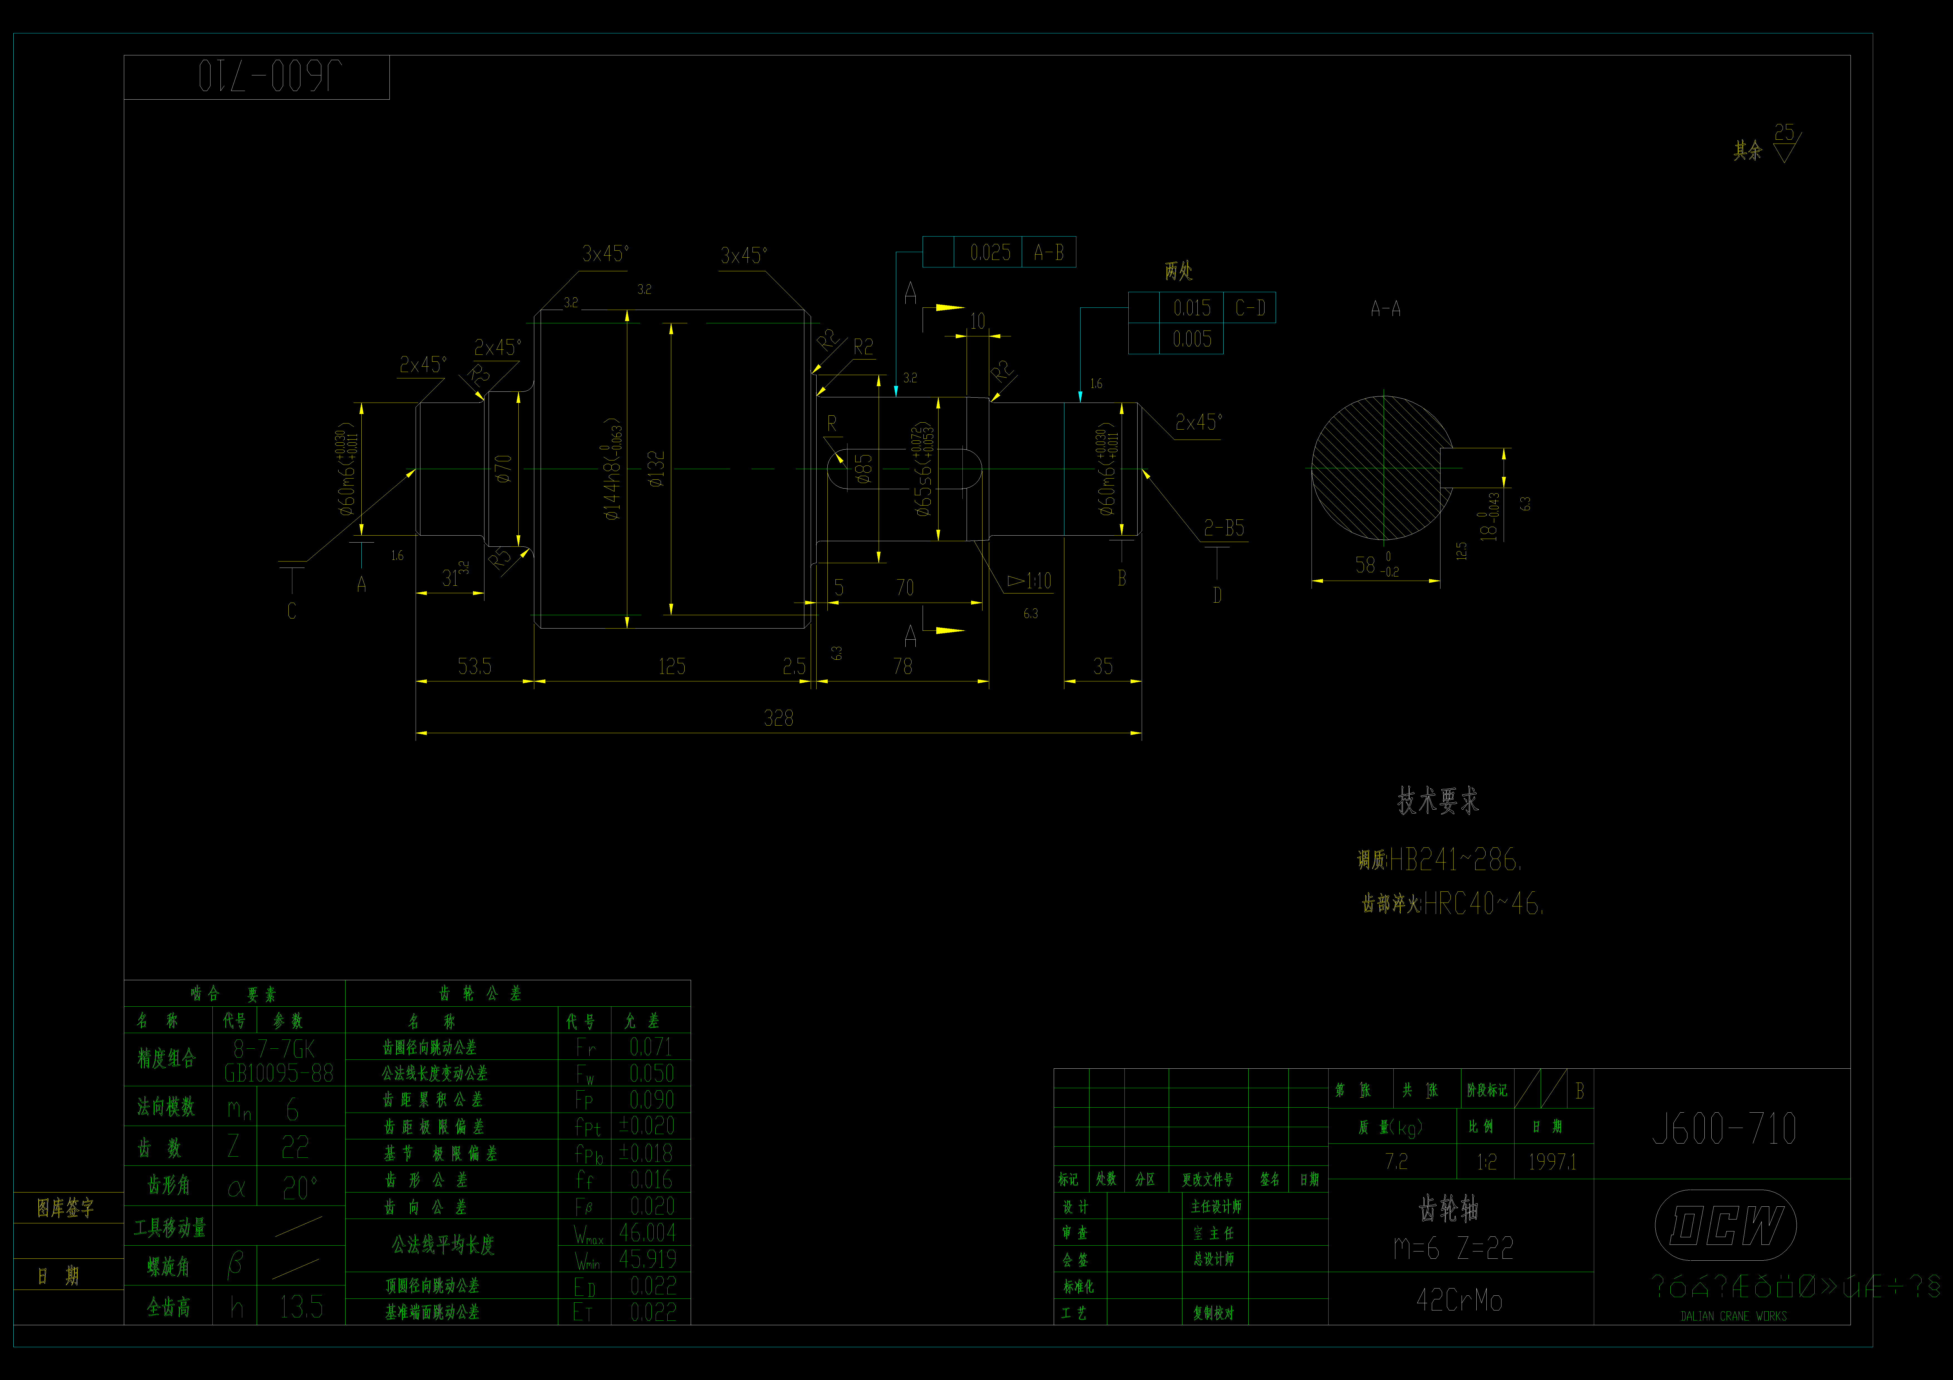Click the 齿圈径向跳动公差 row label

[x=430, y=1048]
